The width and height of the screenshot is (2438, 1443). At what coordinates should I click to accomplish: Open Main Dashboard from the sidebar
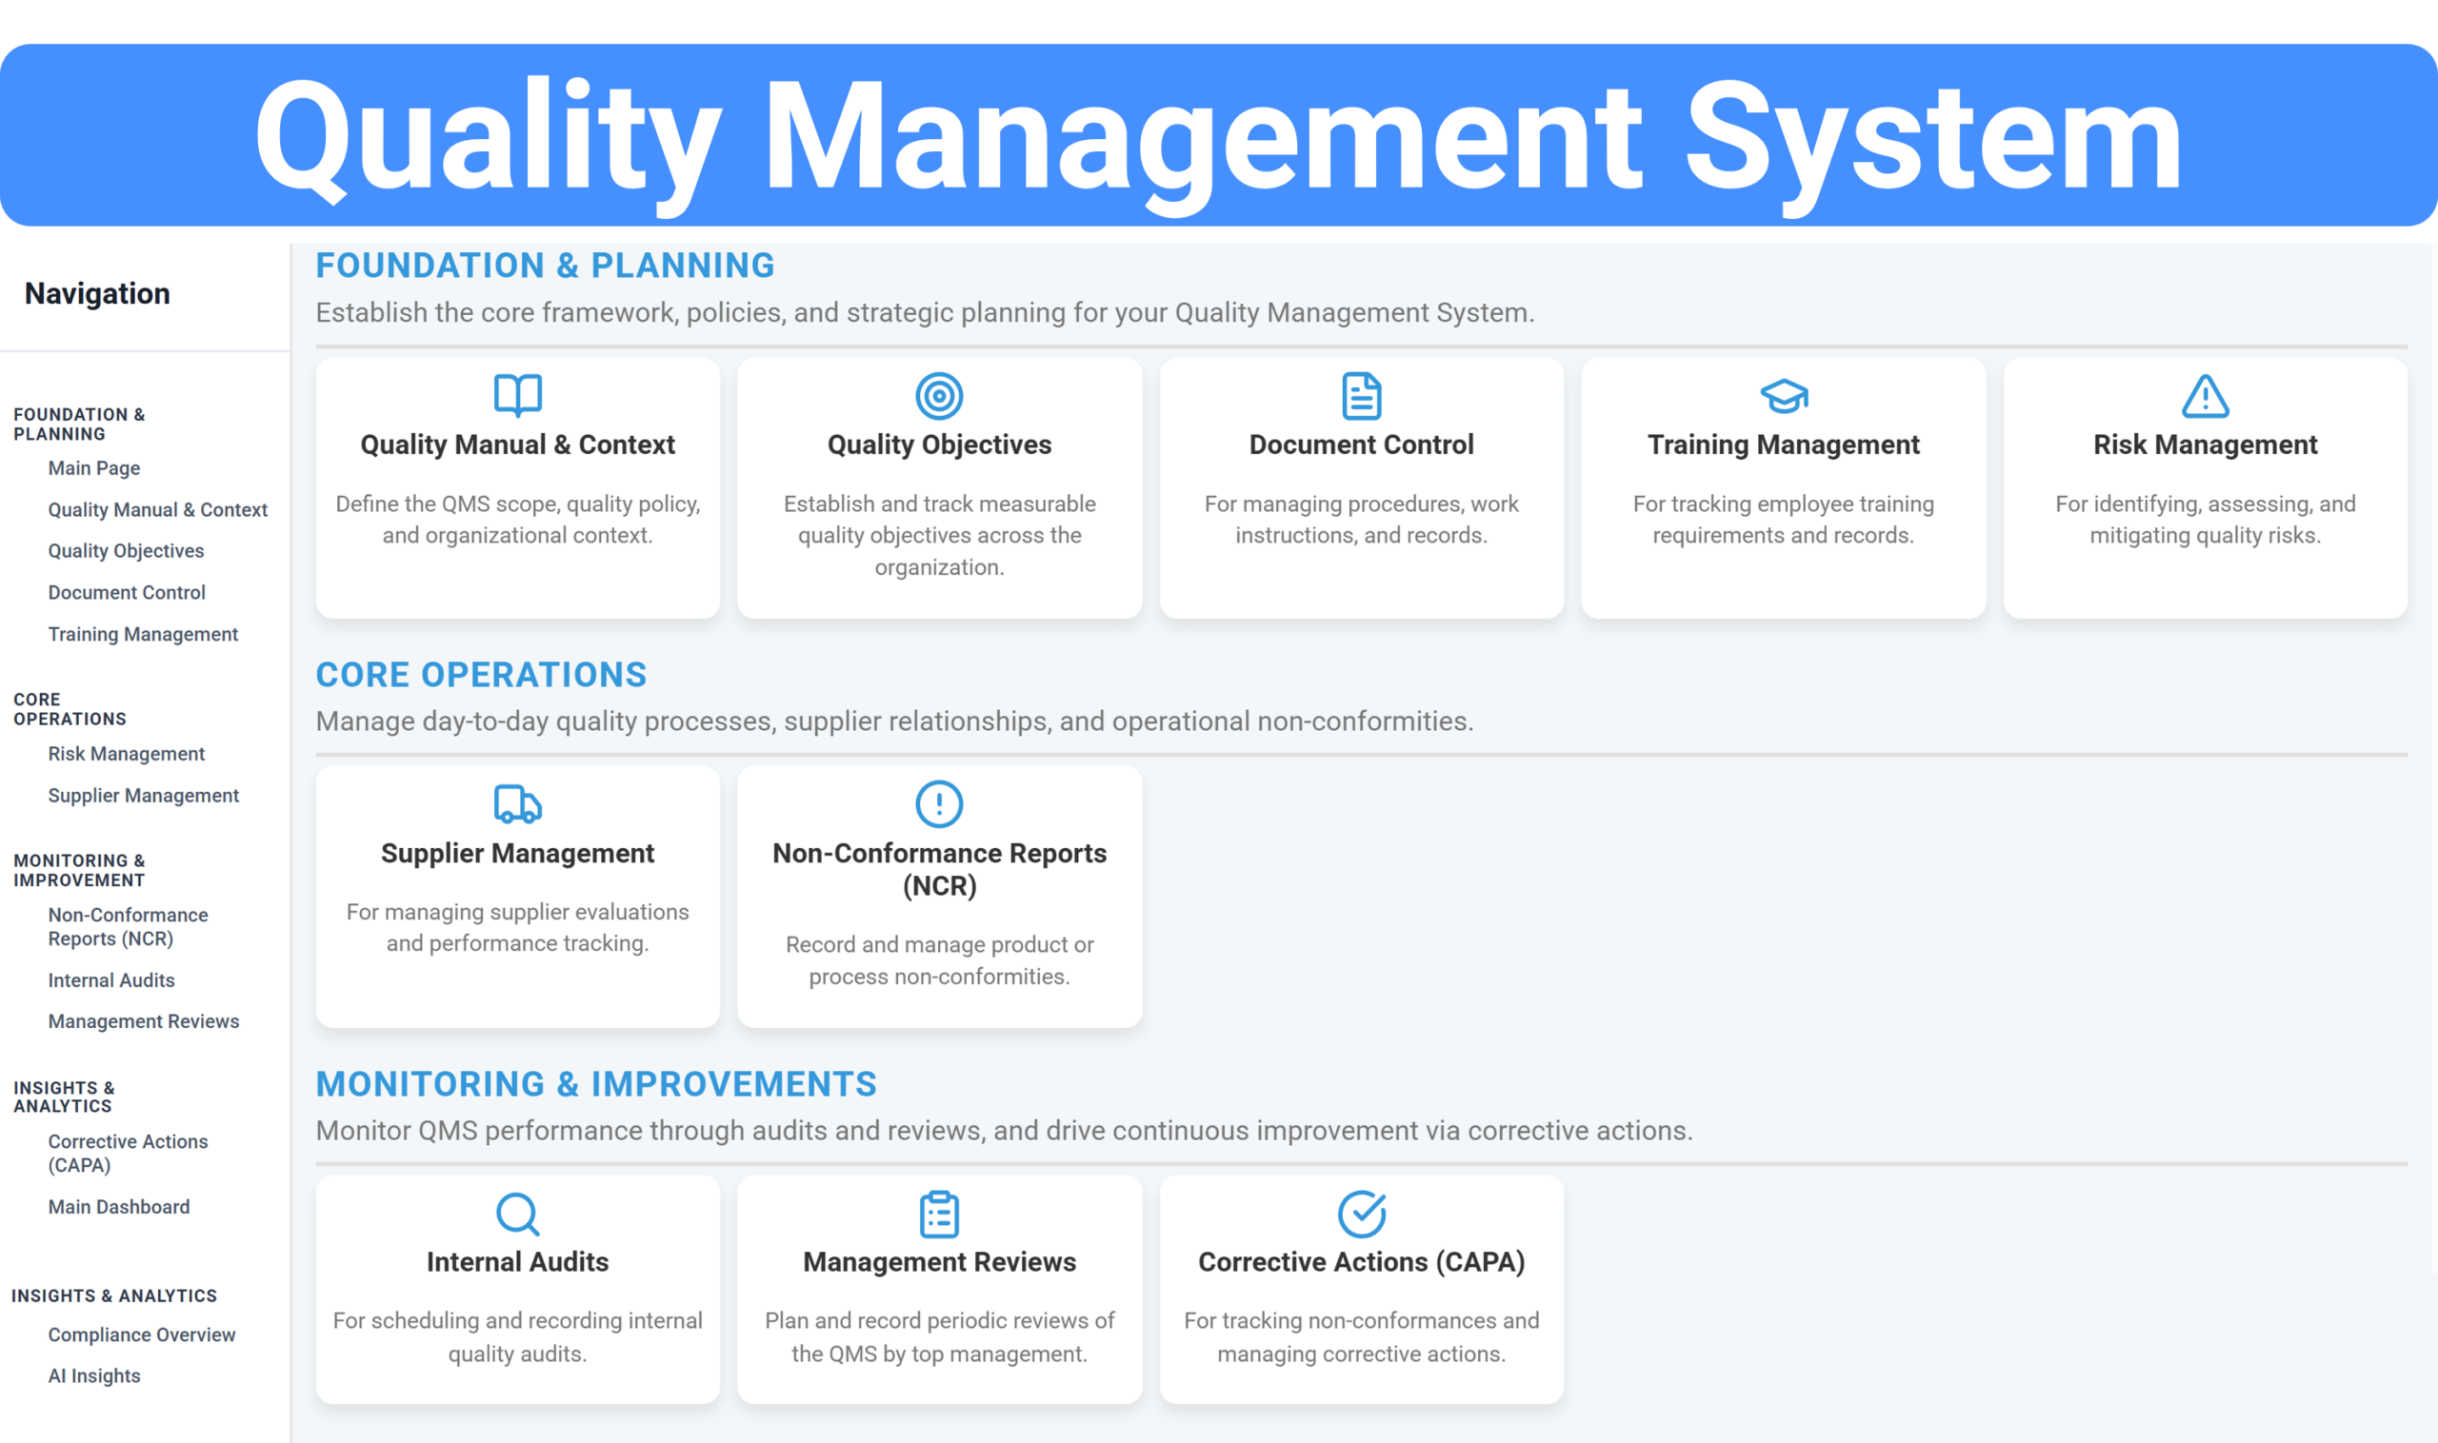[x=119, y=1207]
